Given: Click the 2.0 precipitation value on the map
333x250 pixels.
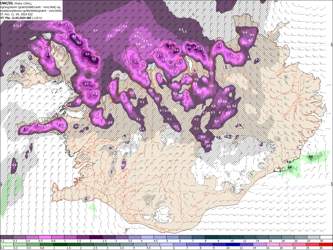Looking at the screenshot, I should click(87, 84).
